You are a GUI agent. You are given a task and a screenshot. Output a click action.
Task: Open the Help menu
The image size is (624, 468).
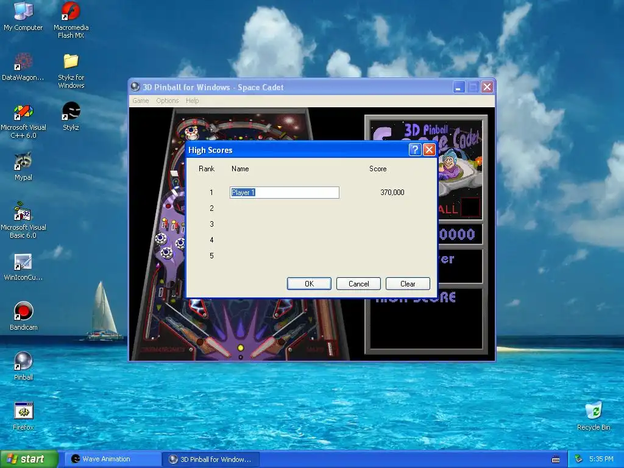192,101
